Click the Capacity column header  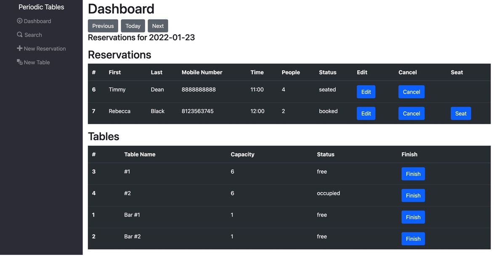pyautogui.click(x=242, y=154)
